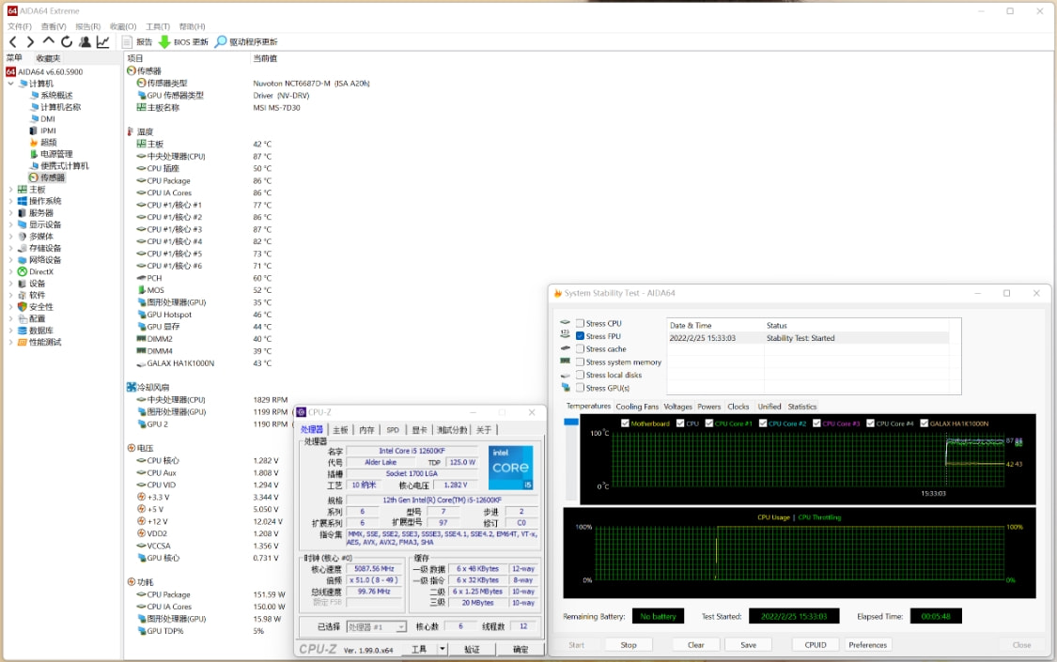Select the 传感器 item in the tree
1057x662 pixels.
53,177
